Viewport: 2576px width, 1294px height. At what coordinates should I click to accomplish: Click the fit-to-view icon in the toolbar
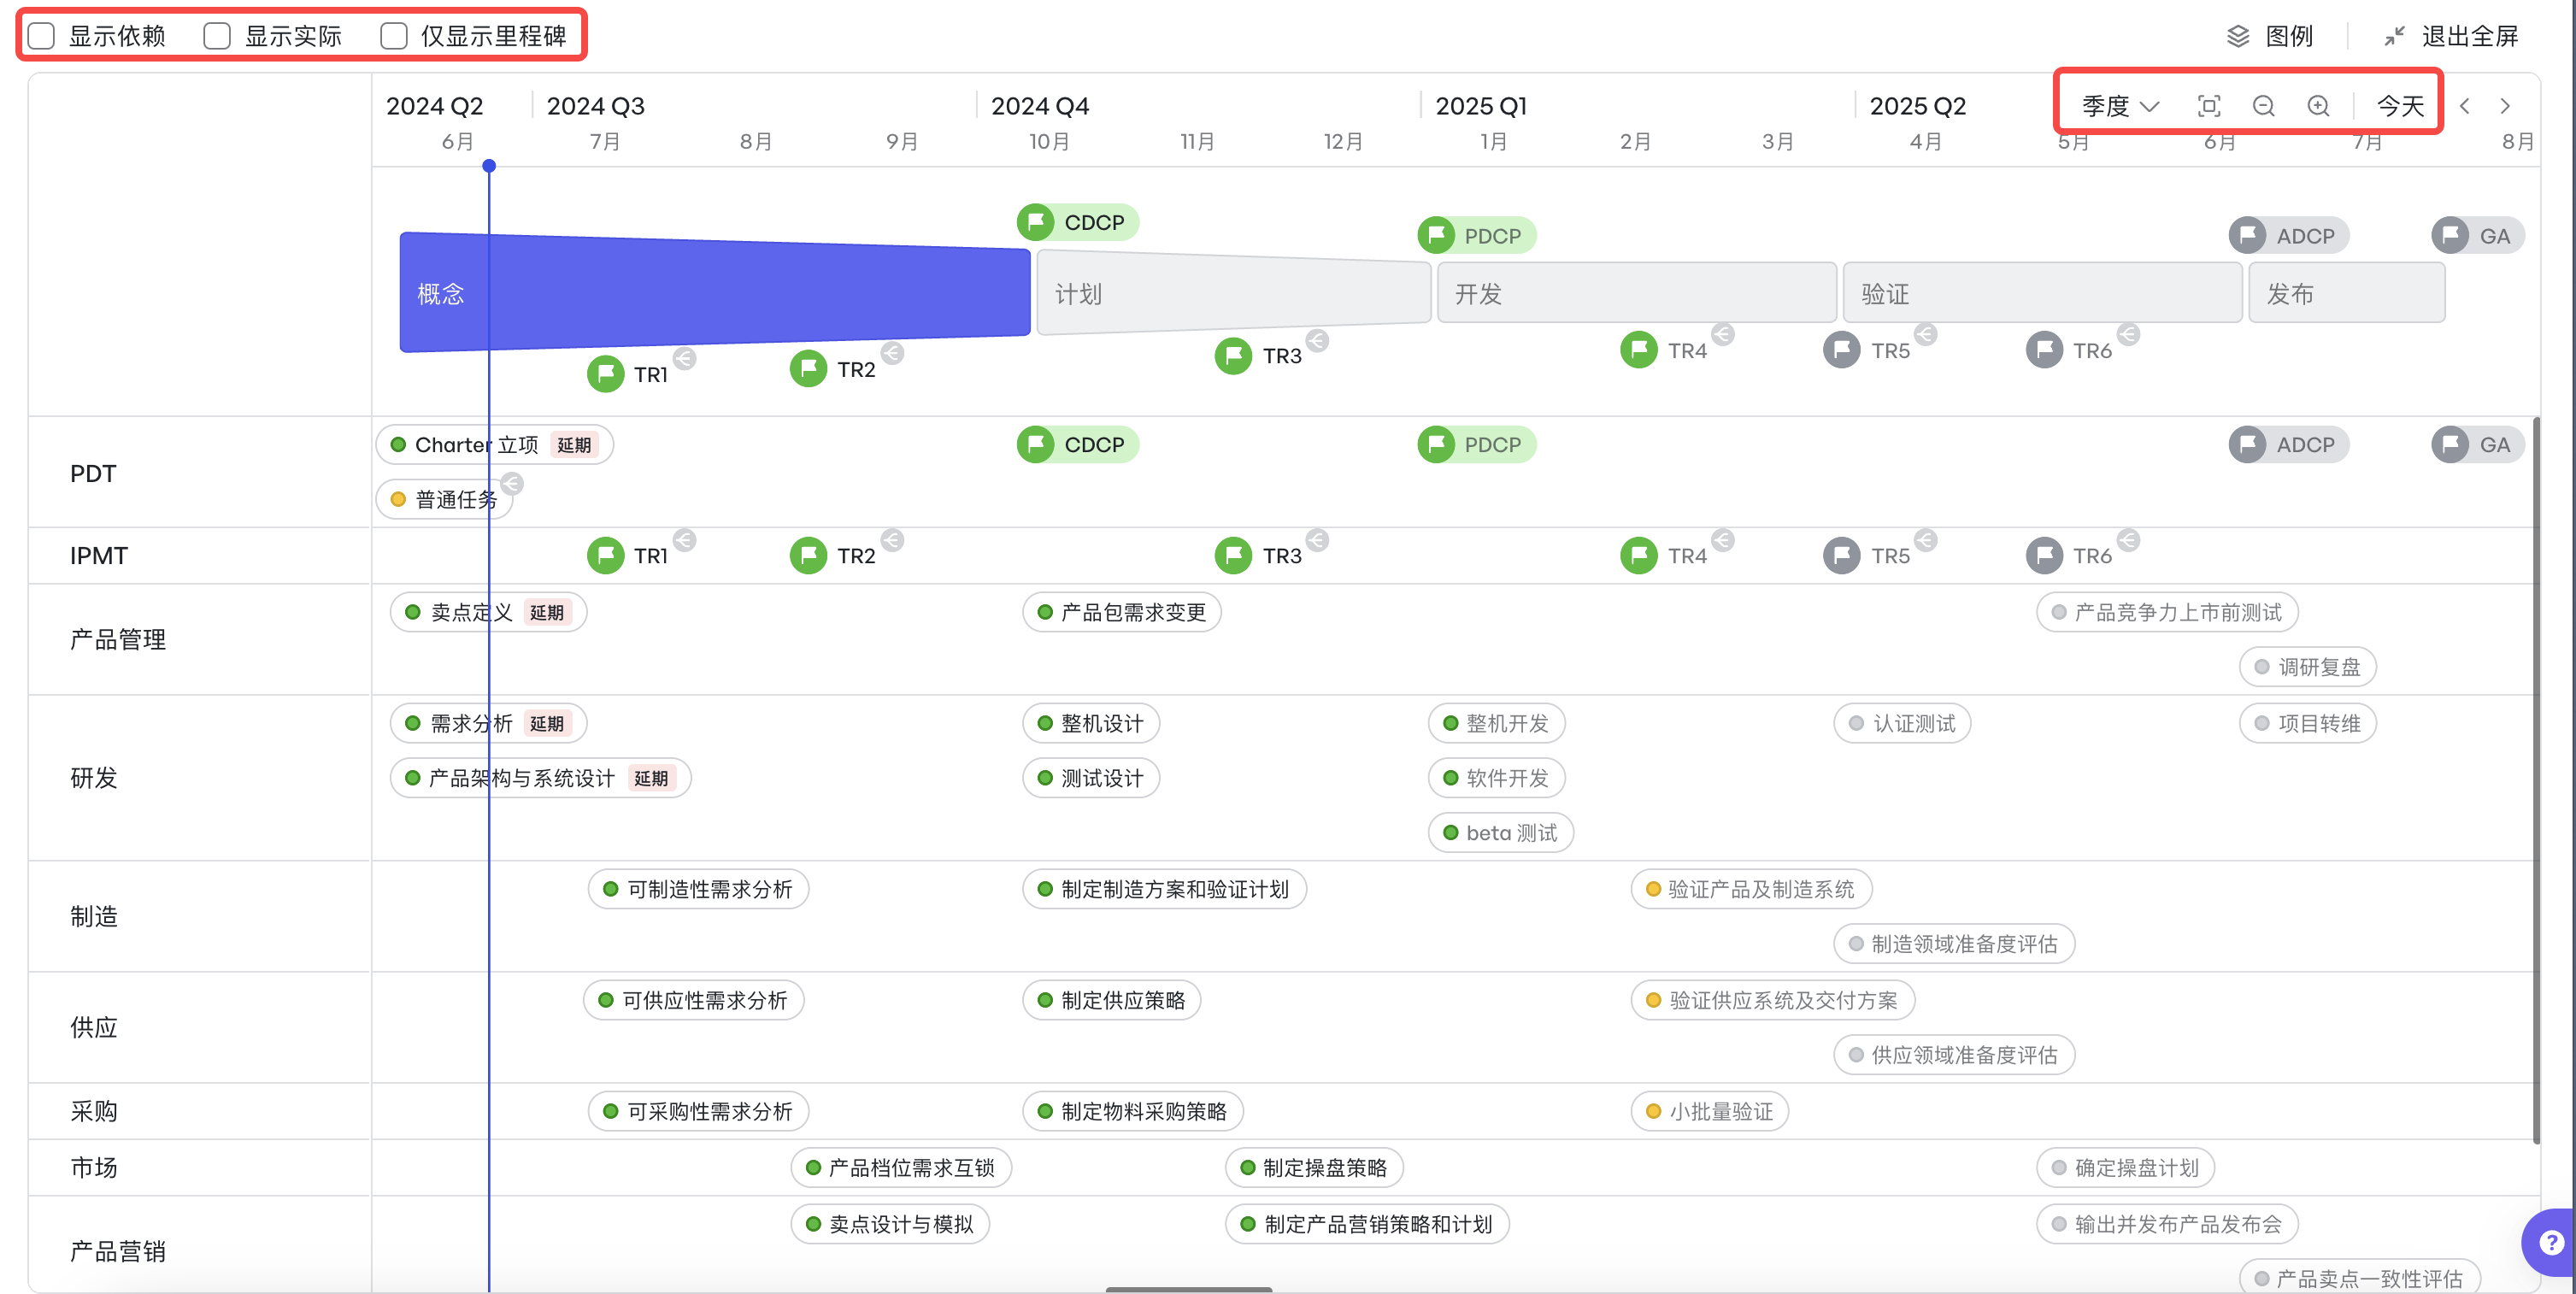click(2209, 105)
